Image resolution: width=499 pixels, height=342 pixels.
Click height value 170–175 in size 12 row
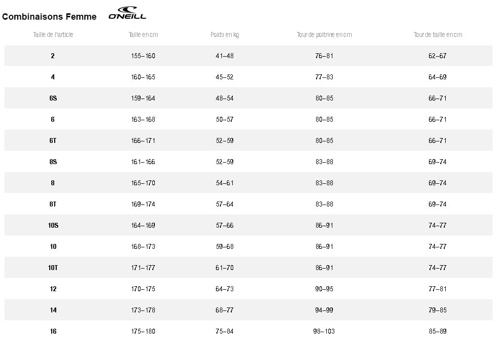tap(143, 289)
